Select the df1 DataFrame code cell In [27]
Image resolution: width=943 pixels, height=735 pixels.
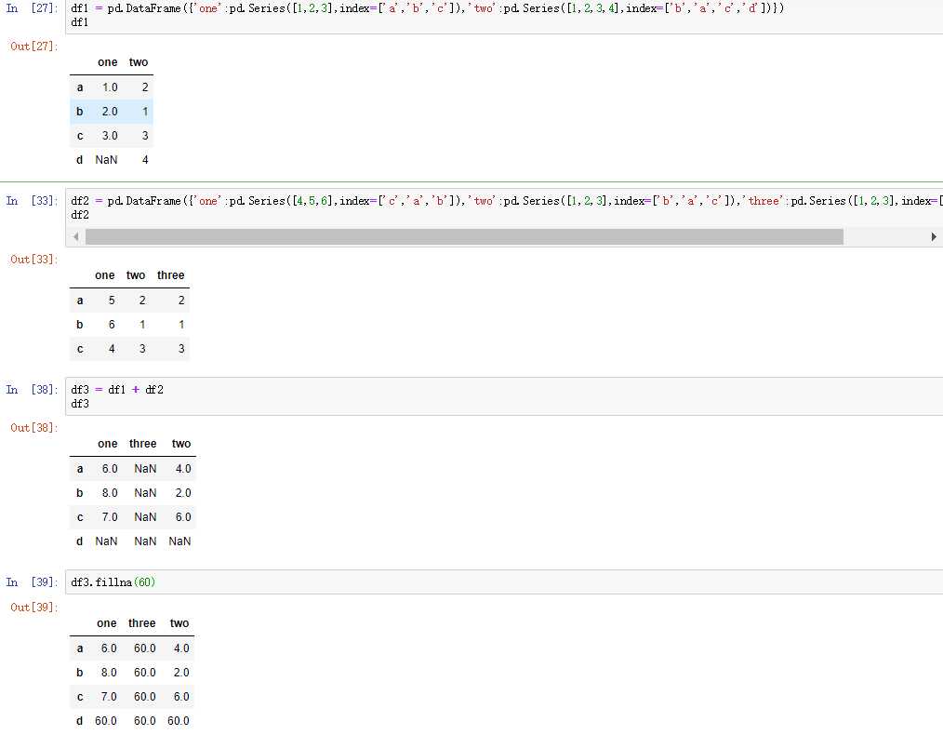(x=504, y=16)
